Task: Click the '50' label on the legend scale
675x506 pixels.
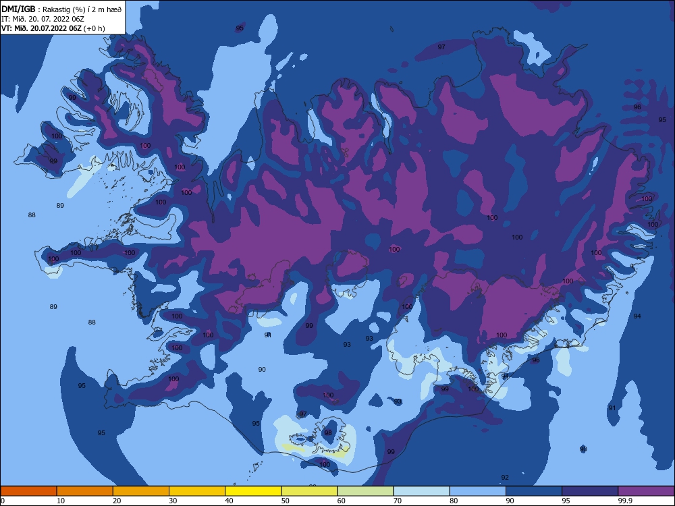Action: [x=286, y=501]
